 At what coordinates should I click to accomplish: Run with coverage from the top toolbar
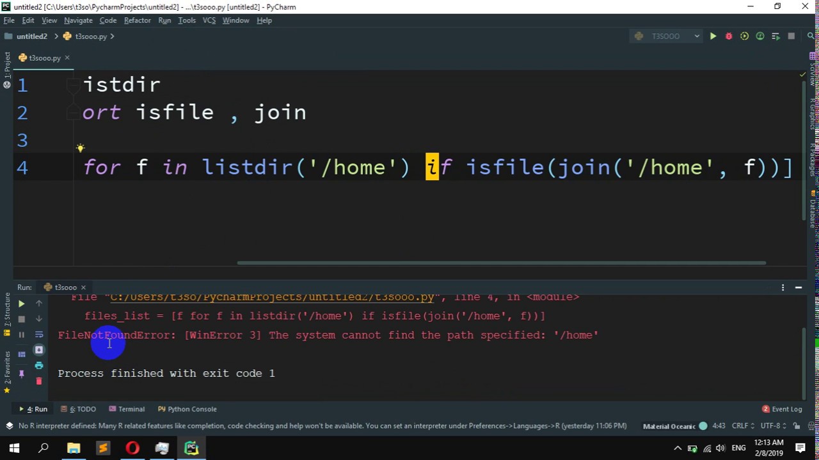[744, 36]
